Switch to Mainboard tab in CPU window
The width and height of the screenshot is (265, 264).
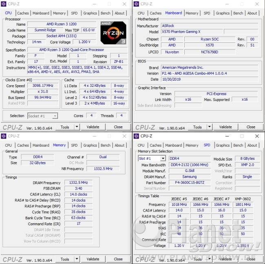[x=41, y=13]
